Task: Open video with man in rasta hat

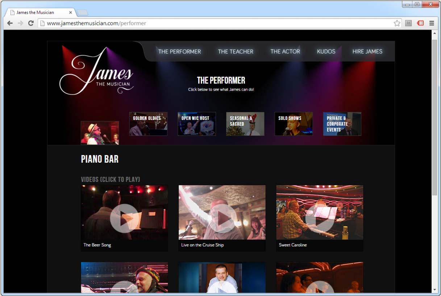Action: point(124,278)
